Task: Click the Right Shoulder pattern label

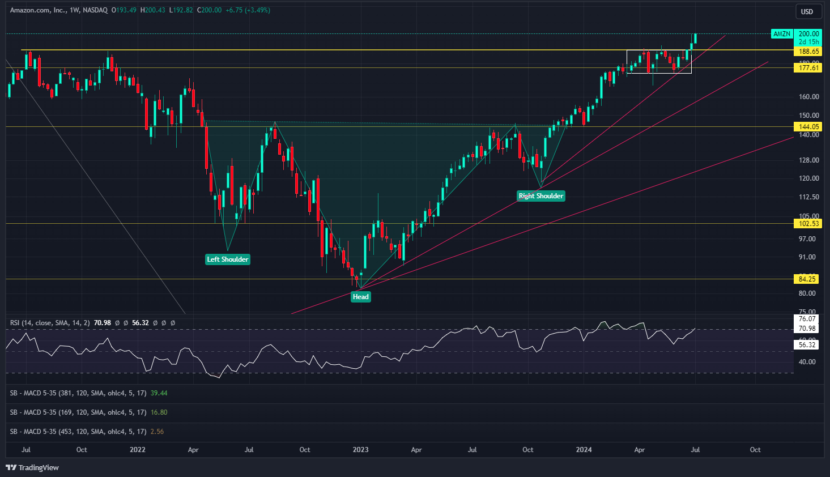Action: [541, 196]
